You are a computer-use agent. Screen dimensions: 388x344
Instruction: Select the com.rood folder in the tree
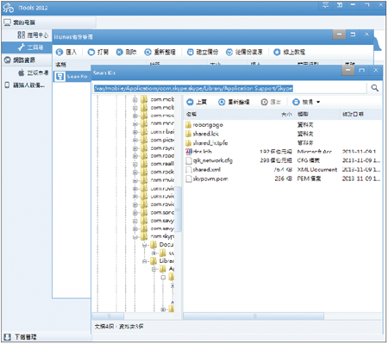(158, 156)
